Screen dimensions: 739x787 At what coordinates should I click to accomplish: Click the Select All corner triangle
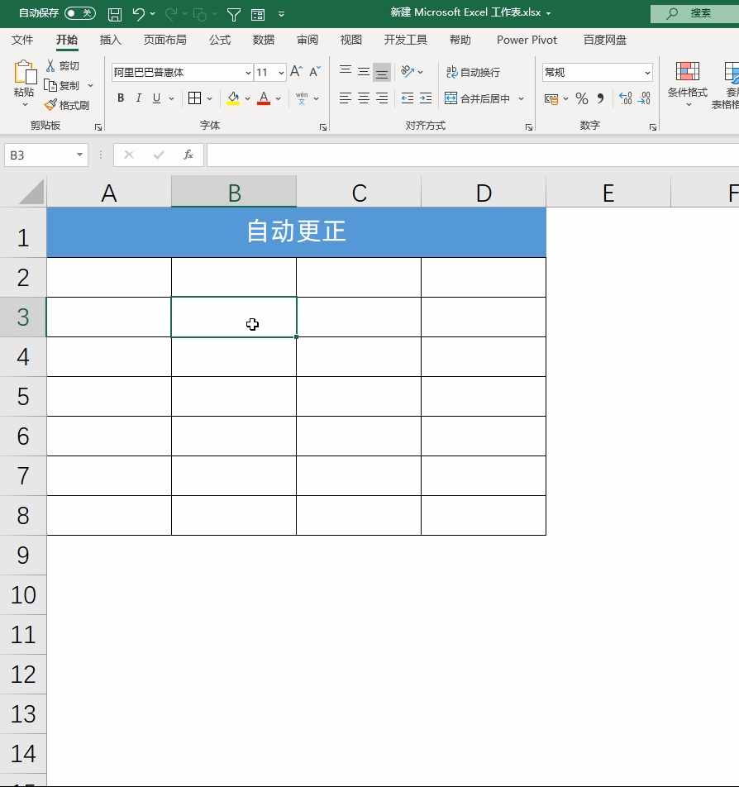click(31, 191)
